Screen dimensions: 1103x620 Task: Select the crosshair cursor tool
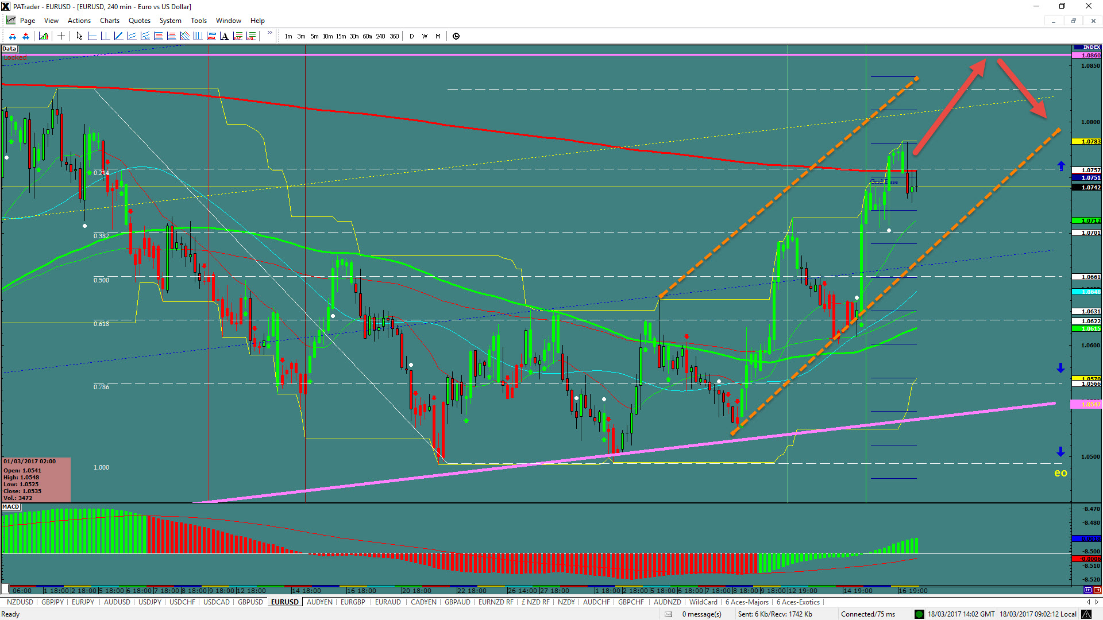(61, 36)
